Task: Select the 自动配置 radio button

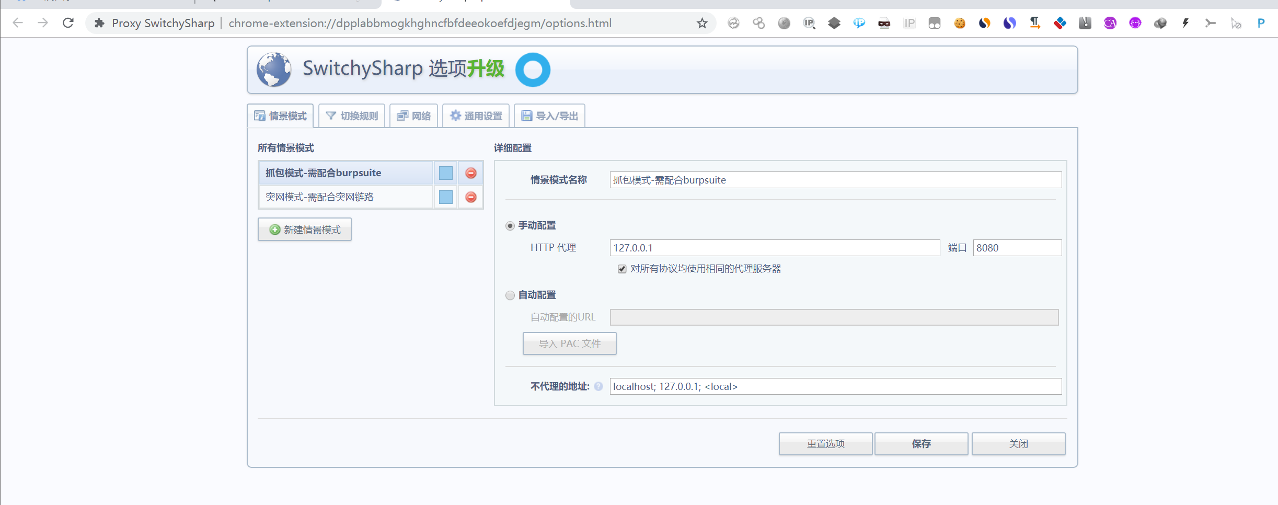Action: tap(510, 295)
